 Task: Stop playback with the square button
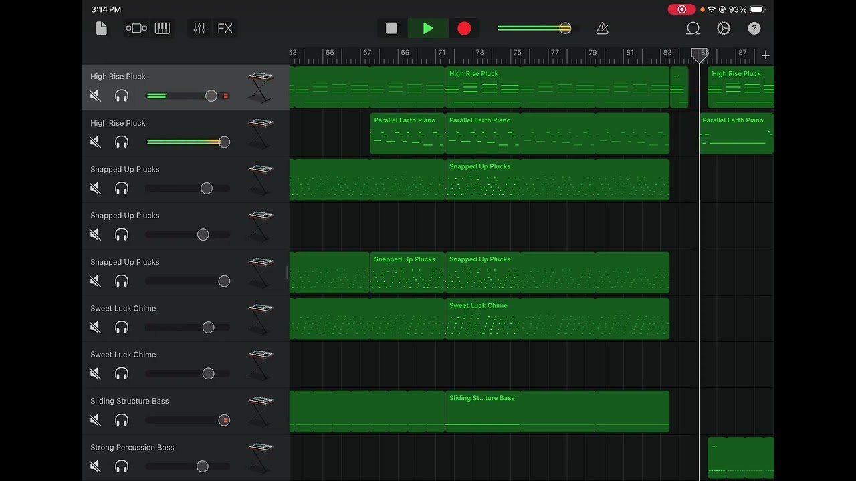point(392,28)
